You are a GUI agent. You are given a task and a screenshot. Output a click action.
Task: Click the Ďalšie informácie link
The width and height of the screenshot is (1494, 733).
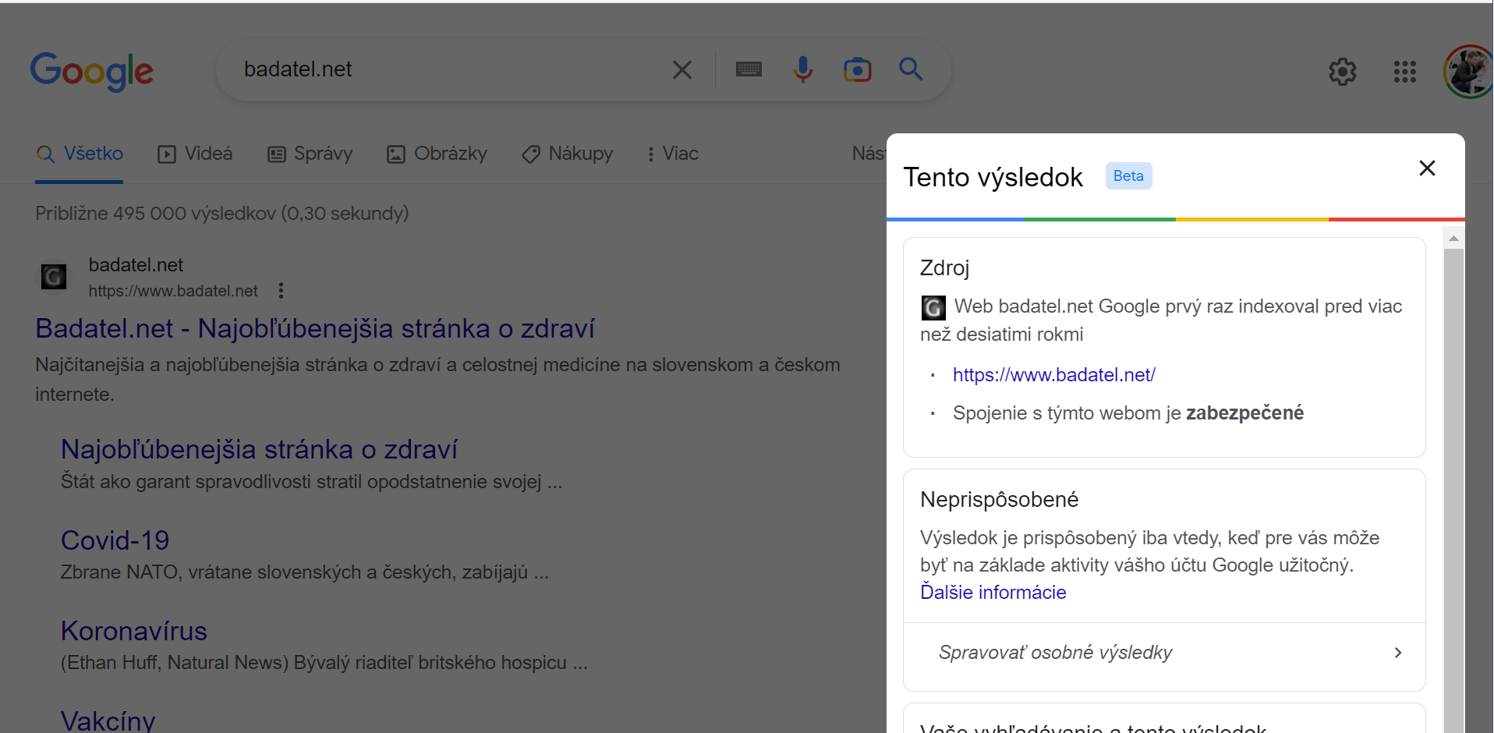pyautogui.click(x=993, y=593)
